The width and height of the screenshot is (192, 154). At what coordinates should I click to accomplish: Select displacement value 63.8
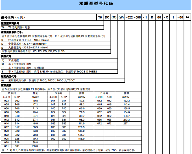coord(35,131)
